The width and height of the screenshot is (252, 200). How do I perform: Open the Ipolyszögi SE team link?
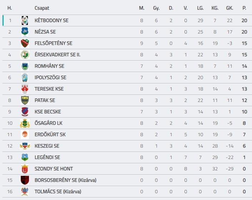50,78
